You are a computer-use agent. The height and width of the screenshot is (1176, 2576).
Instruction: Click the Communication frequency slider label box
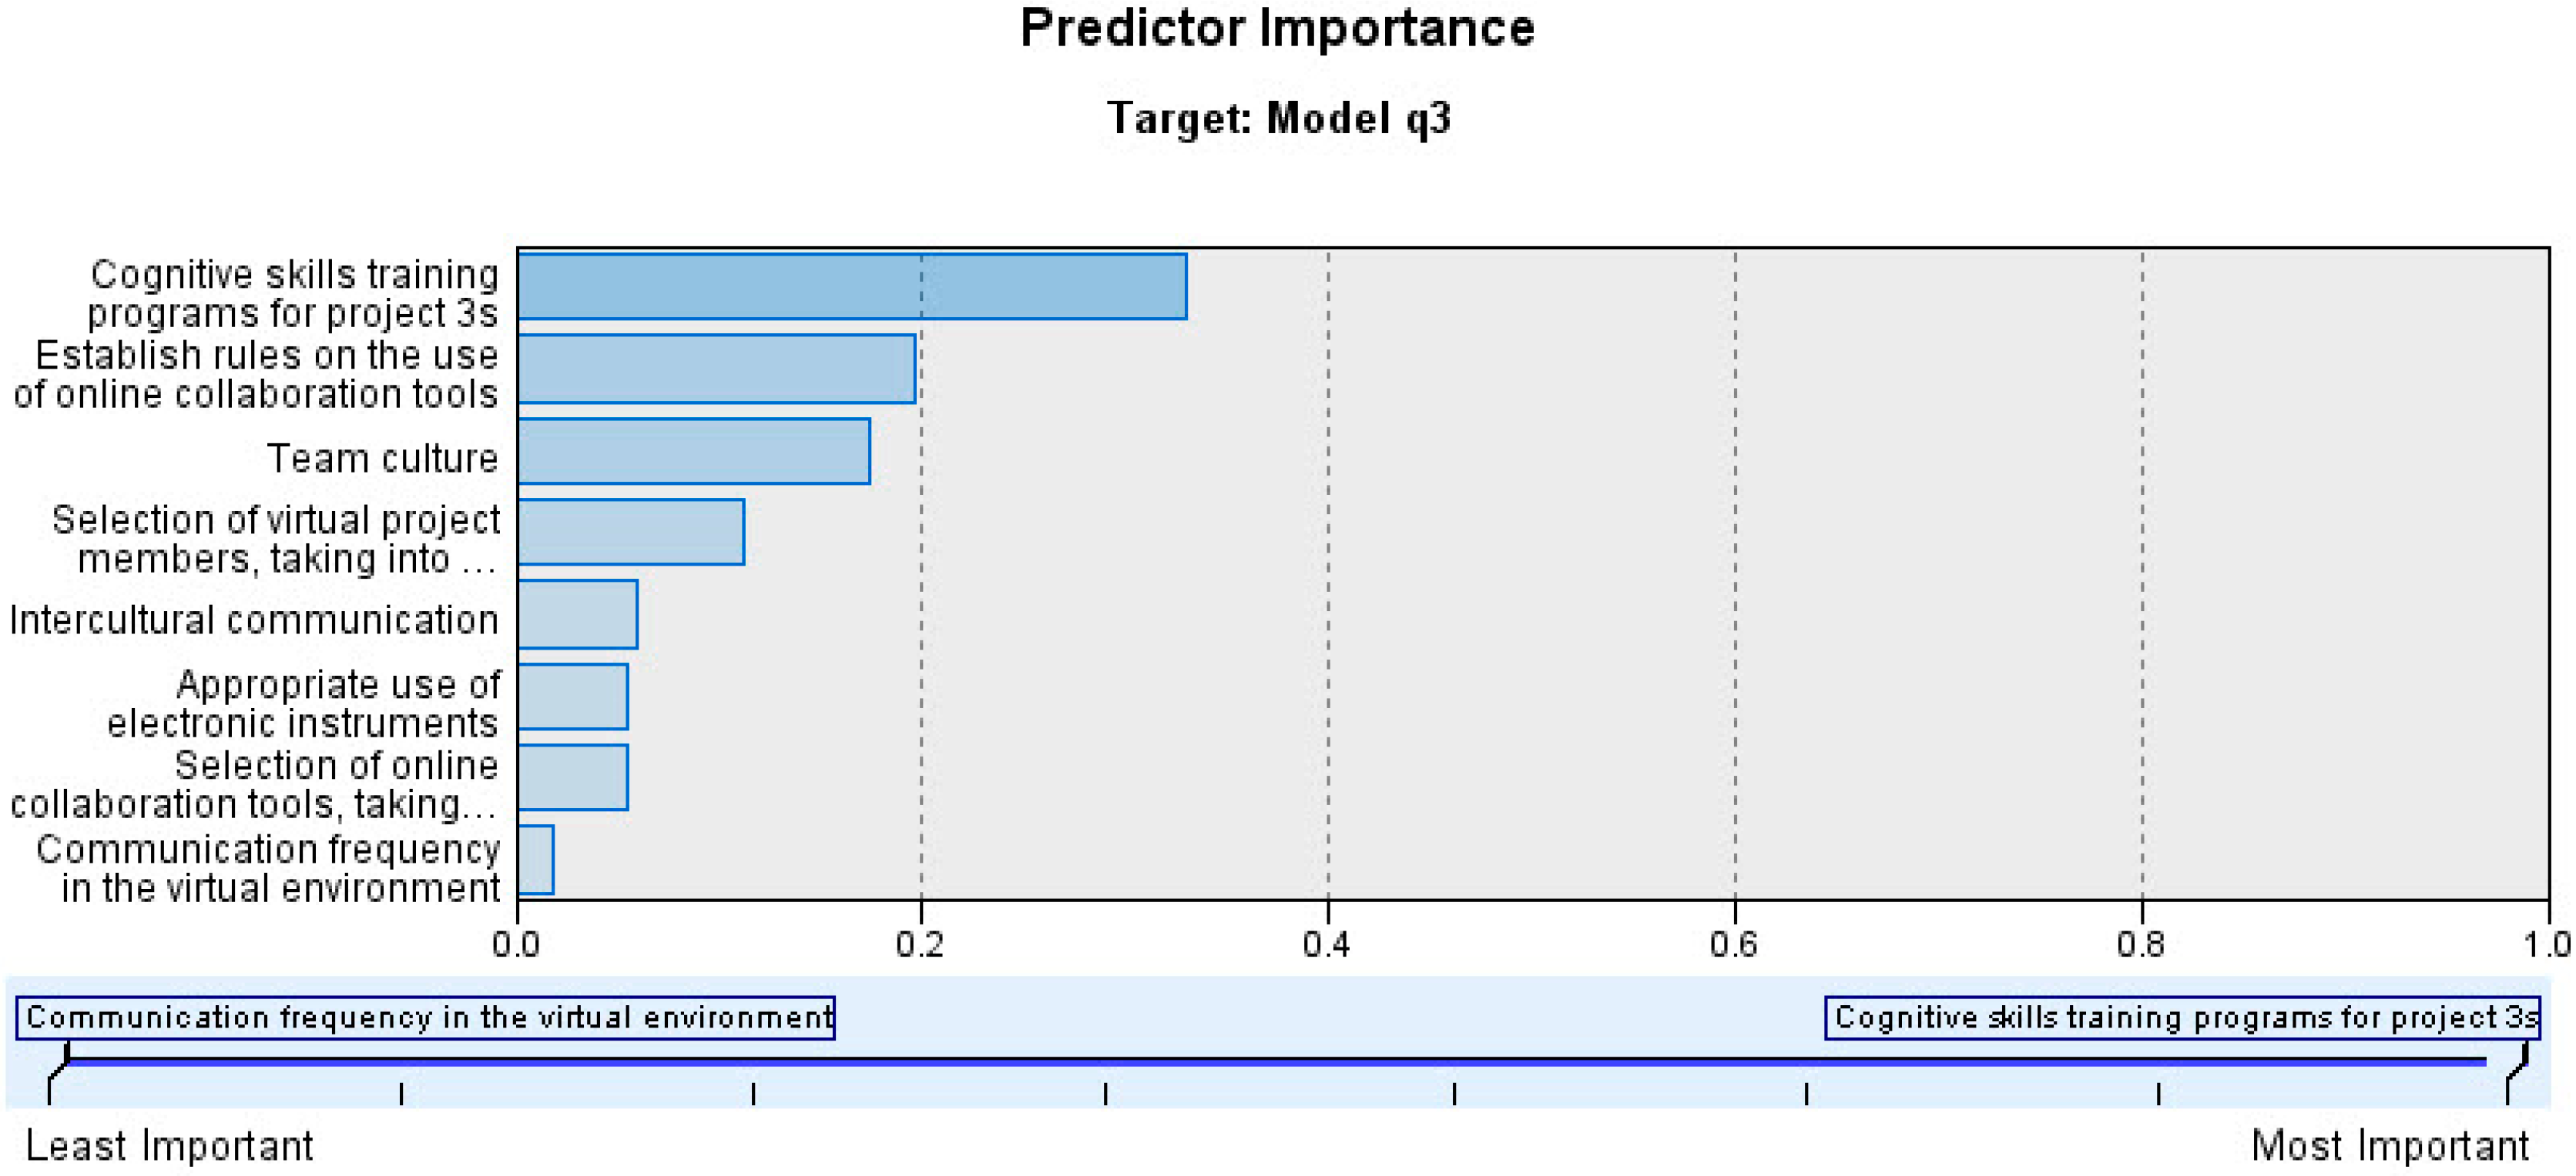point(426,1018)
